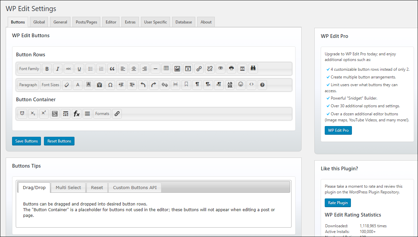Click the Decrease indent button
This screenshot has width=418, height=237.
coord(121,85)
